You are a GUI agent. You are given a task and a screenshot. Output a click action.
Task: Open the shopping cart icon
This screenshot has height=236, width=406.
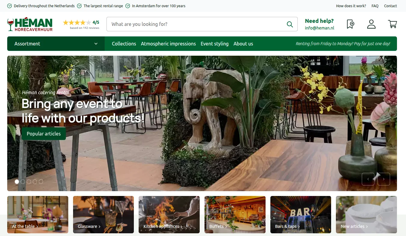(x=392, y=24)
